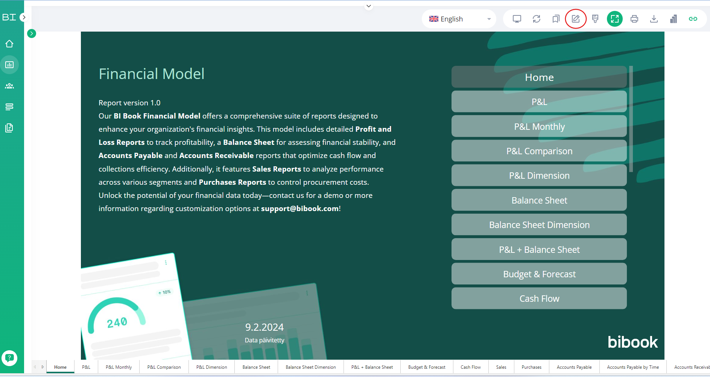
Task: Open the P&L + Balance Sheet navigation button
Action: (x=539, y=249)
